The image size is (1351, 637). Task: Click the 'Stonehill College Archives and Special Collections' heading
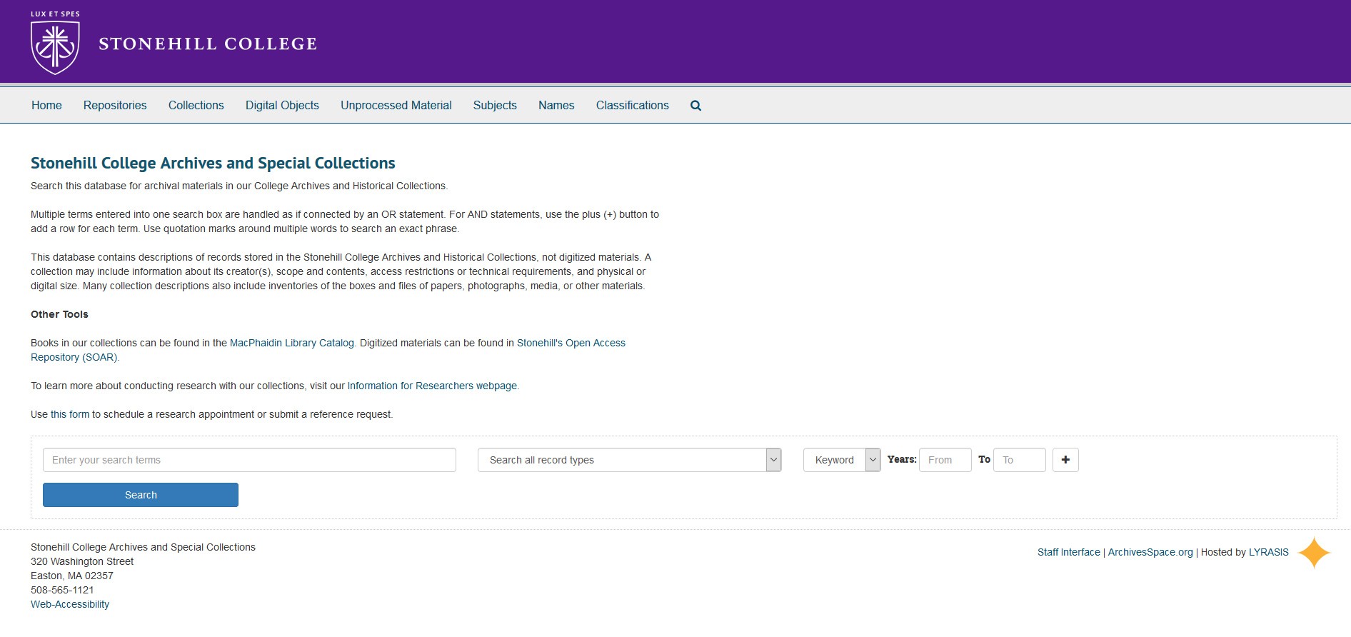(x=213, y=163)
